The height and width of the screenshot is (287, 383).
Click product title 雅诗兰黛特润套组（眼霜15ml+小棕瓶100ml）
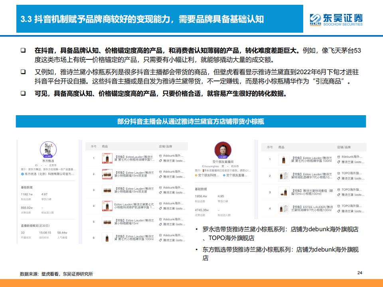pyautogui.click(x=313, y=192)
